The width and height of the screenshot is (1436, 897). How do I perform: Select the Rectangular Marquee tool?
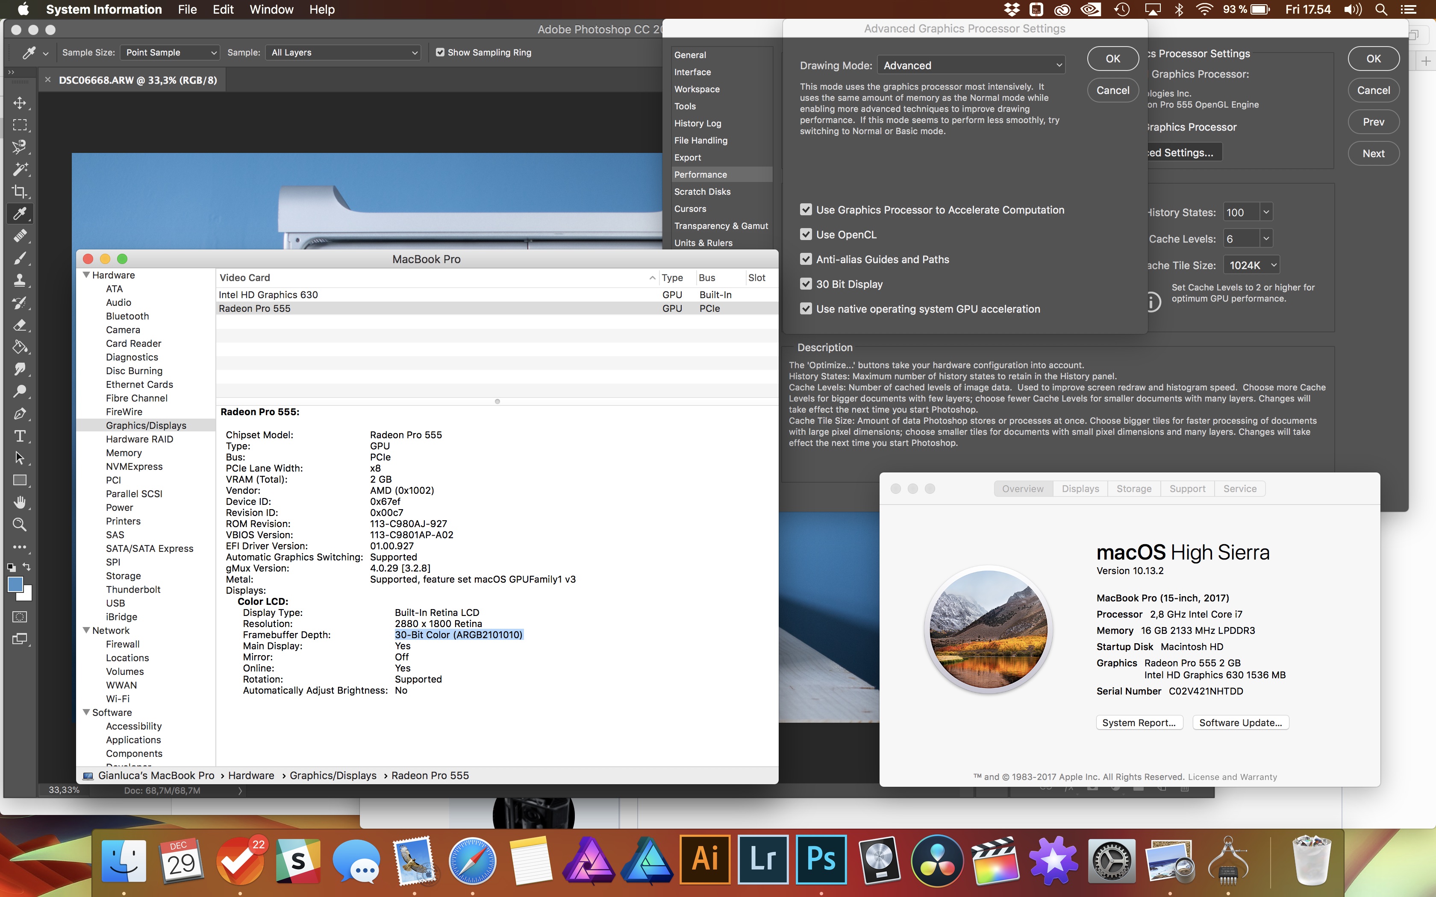click(20, 125)
